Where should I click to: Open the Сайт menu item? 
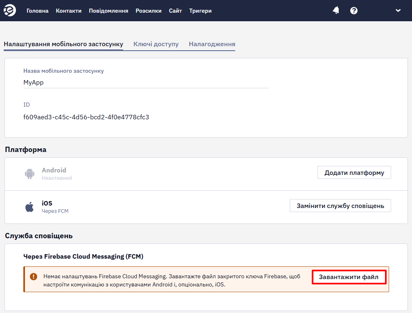pyautogui.click(x=175, y=11)
